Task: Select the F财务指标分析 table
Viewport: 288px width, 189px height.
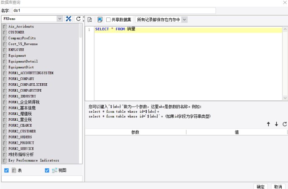Action: [x=21, y=154]
